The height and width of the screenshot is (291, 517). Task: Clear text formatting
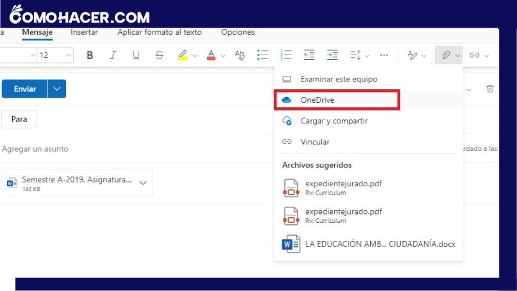240,55
